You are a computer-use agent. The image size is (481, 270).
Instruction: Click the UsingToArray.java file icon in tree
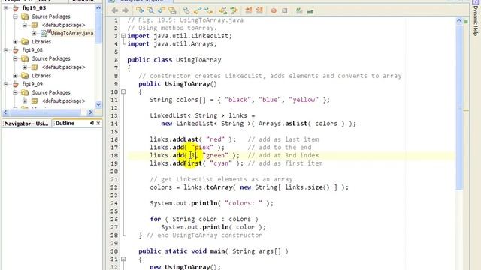coord(44,33)
